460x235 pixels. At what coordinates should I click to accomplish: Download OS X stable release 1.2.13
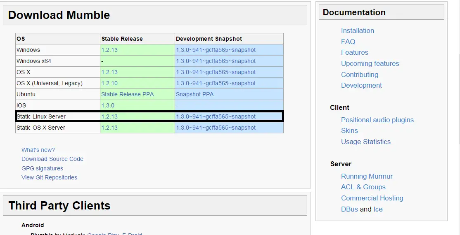(x=109, y=72)
